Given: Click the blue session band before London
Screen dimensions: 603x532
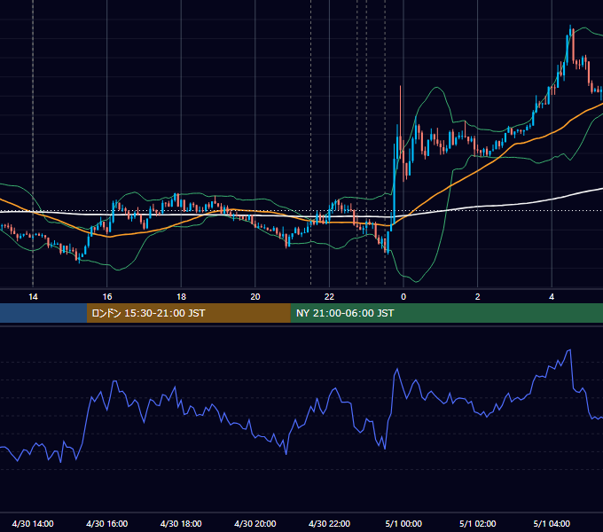Looking at the screenshot, I should point(43,313).
